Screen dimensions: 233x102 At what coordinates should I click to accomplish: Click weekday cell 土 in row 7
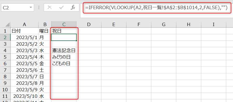pyautogui.click(x=45, y=70)
